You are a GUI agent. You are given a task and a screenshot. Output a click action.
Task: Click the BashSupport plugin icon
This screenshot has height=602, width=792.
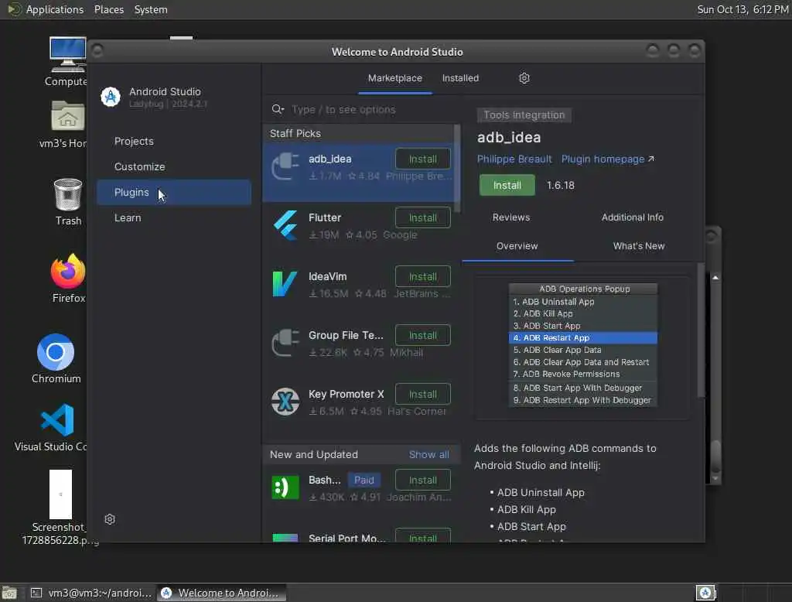pos(285,487)
